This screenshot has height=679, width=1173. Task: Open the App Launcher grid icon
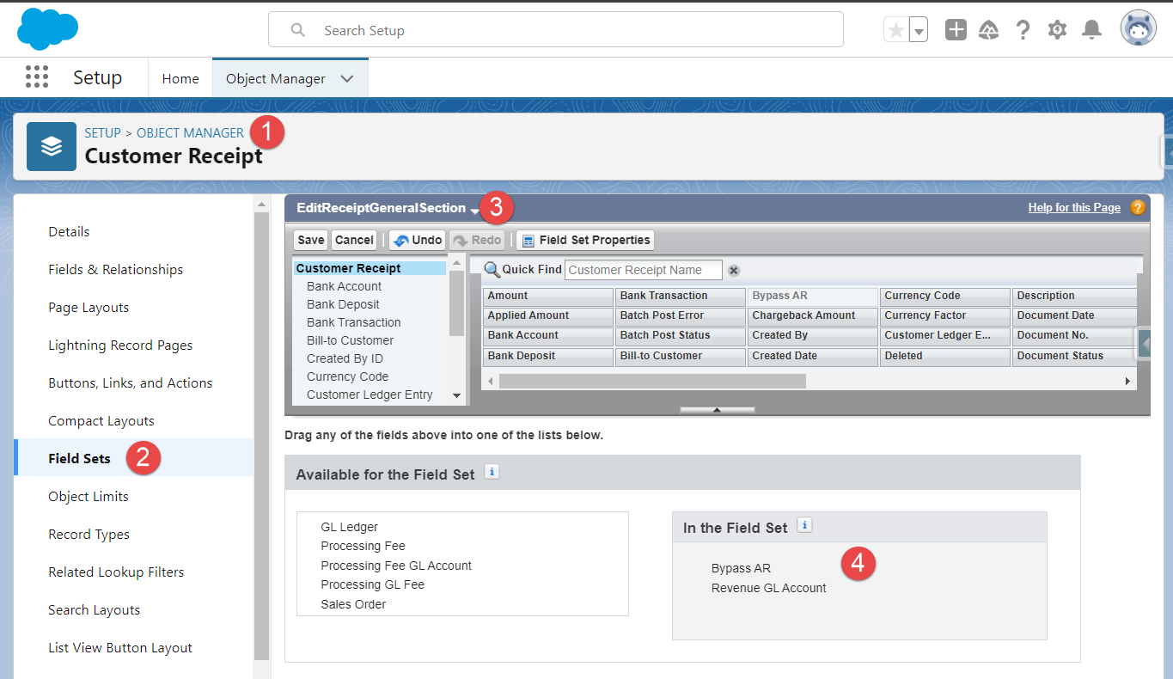pyautogui.click(x=37, y=77)
